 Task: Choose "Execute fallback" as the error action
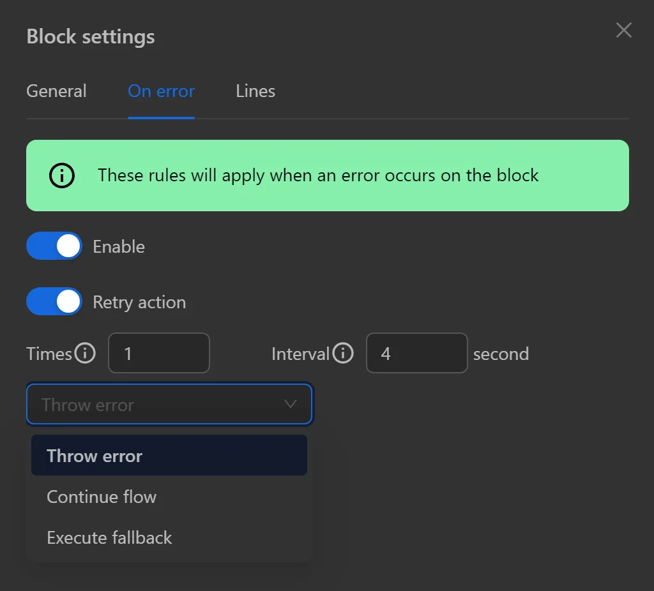click(109, 537)
